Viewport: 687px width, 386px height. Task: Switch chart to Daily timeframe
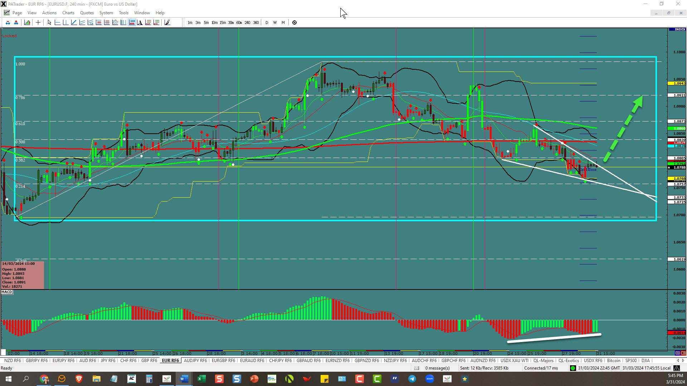(x=267, y=23)
